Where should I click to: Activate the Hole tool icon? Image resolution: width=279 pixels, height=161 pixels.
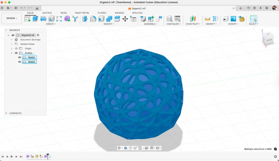pos(52,19)
